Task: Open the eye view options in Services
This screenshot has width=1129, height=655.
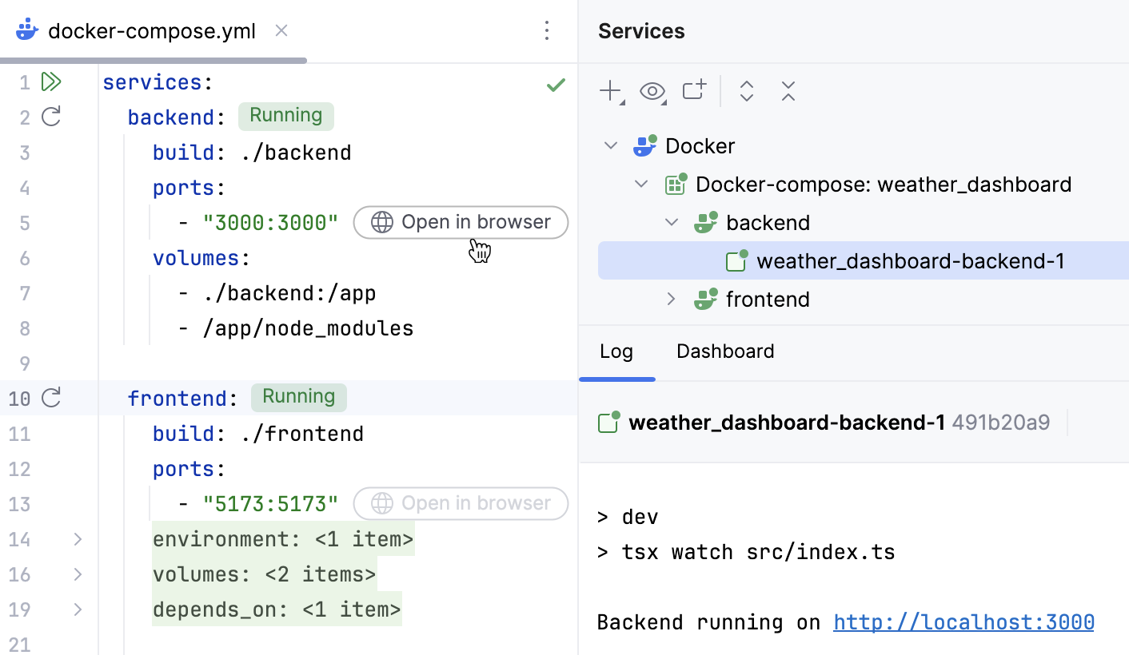Action: [654, 92]
